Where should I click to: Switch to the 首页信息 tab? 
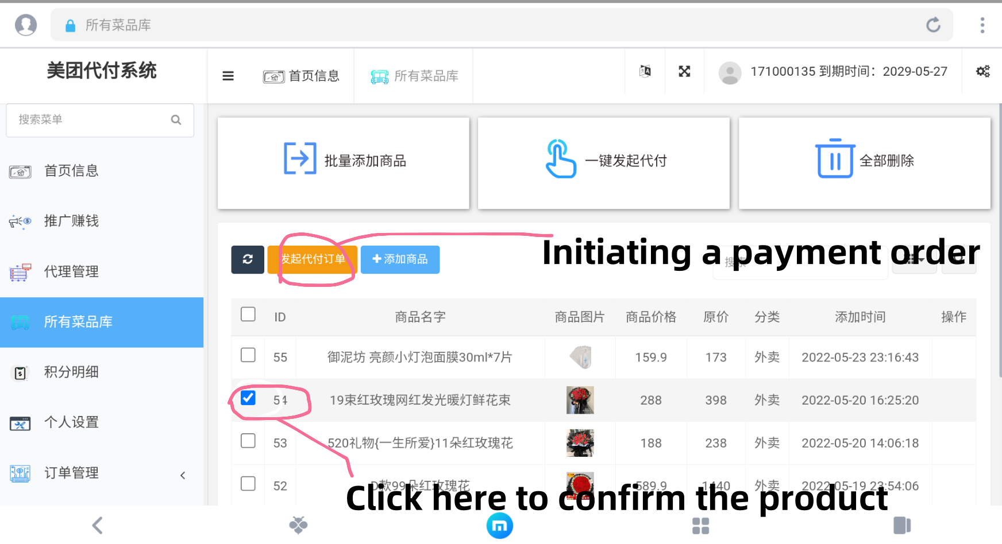click(302, 76)
